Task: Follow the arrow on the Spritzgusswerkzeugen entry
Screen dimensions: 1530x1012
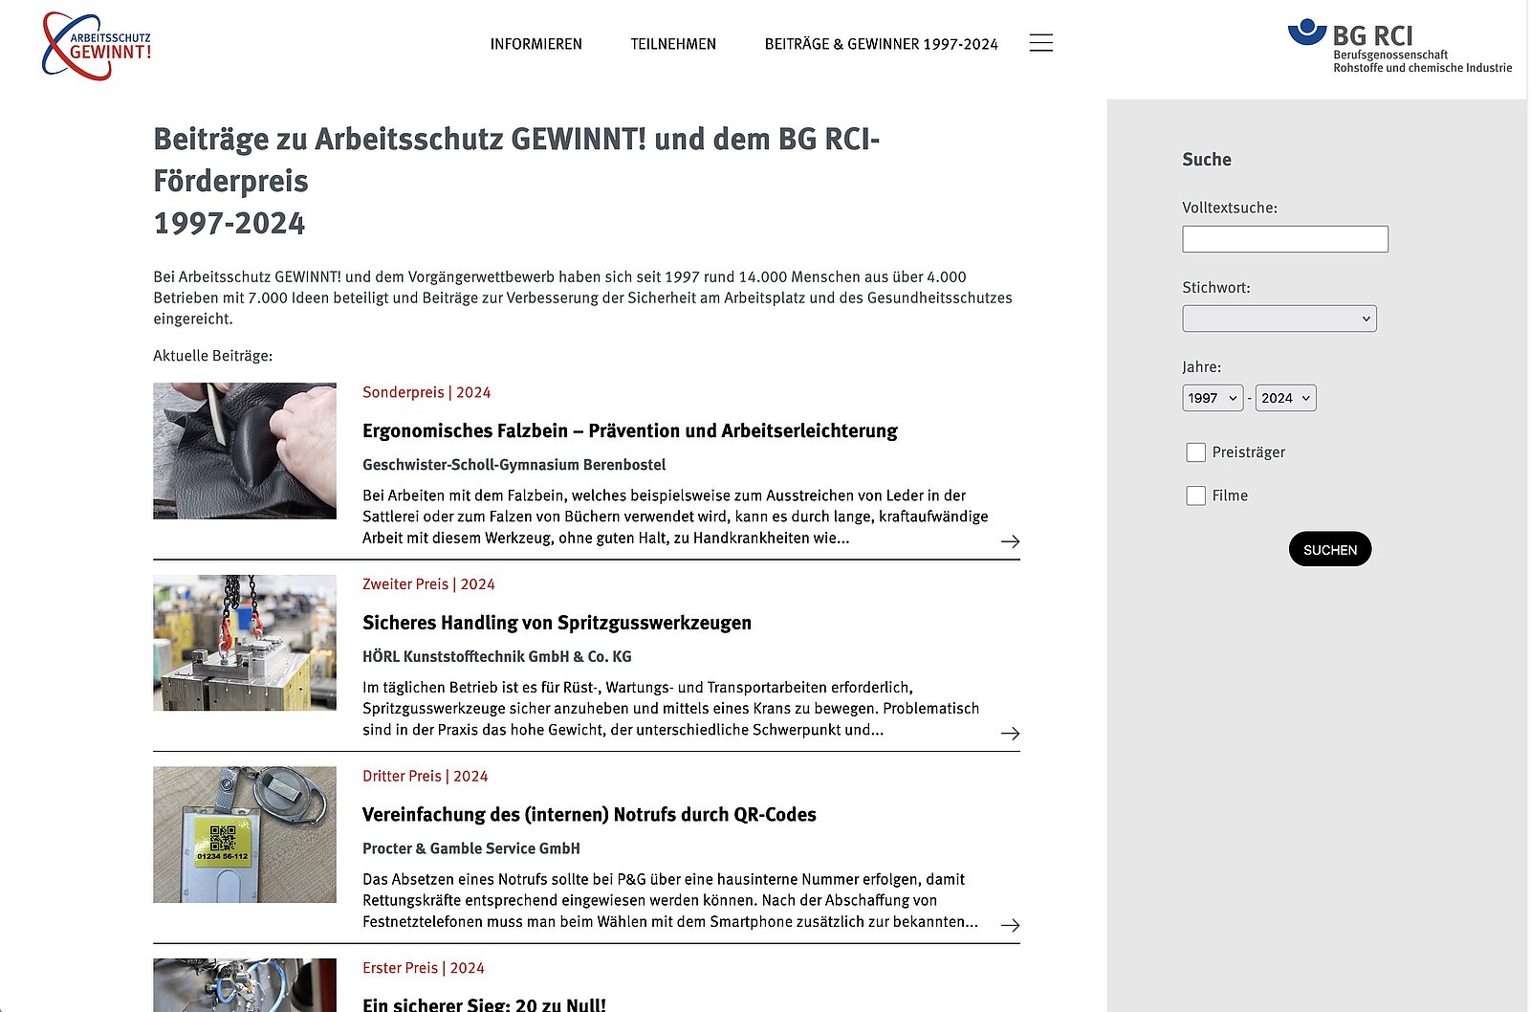Action: [x=1010, y=734]
